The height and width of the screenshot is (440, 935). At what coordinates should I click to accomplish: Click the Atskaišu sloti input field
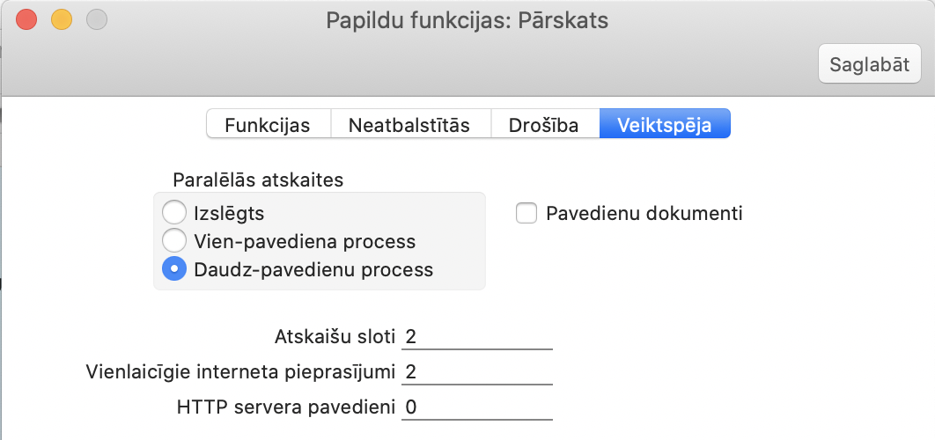(x=476, y=335)
